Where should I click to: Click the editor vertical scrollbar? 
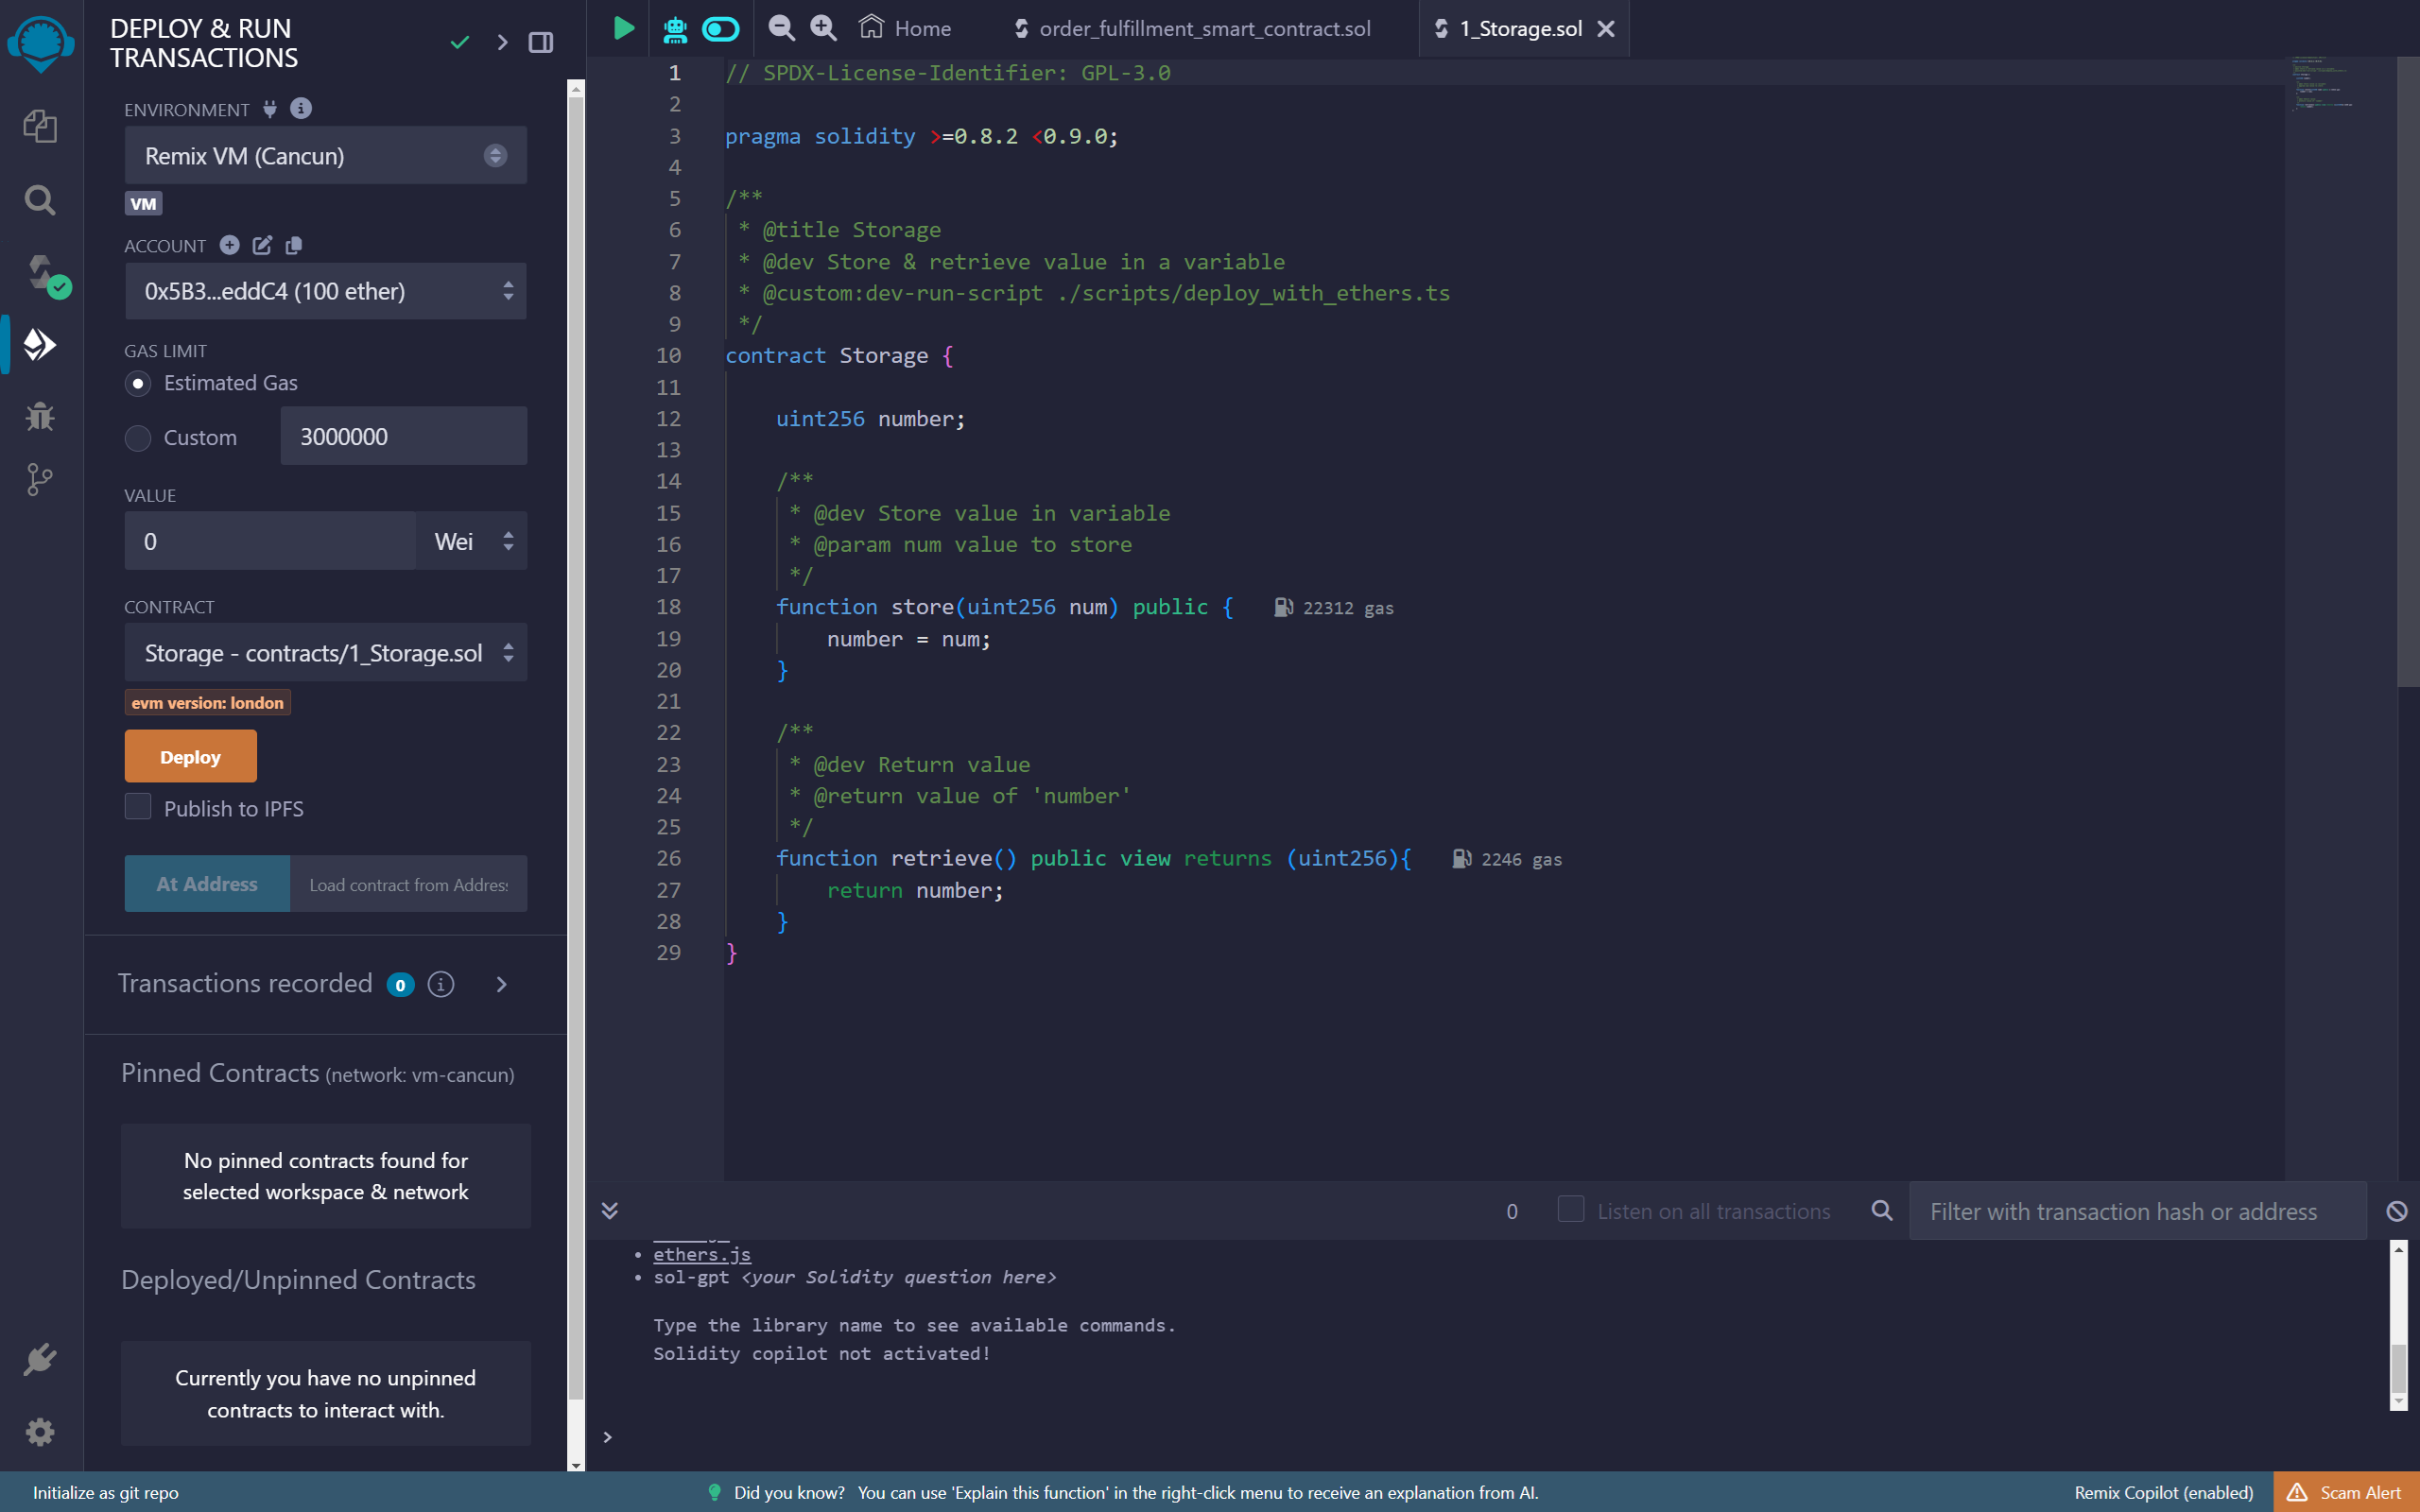[x=2408, y=372]
